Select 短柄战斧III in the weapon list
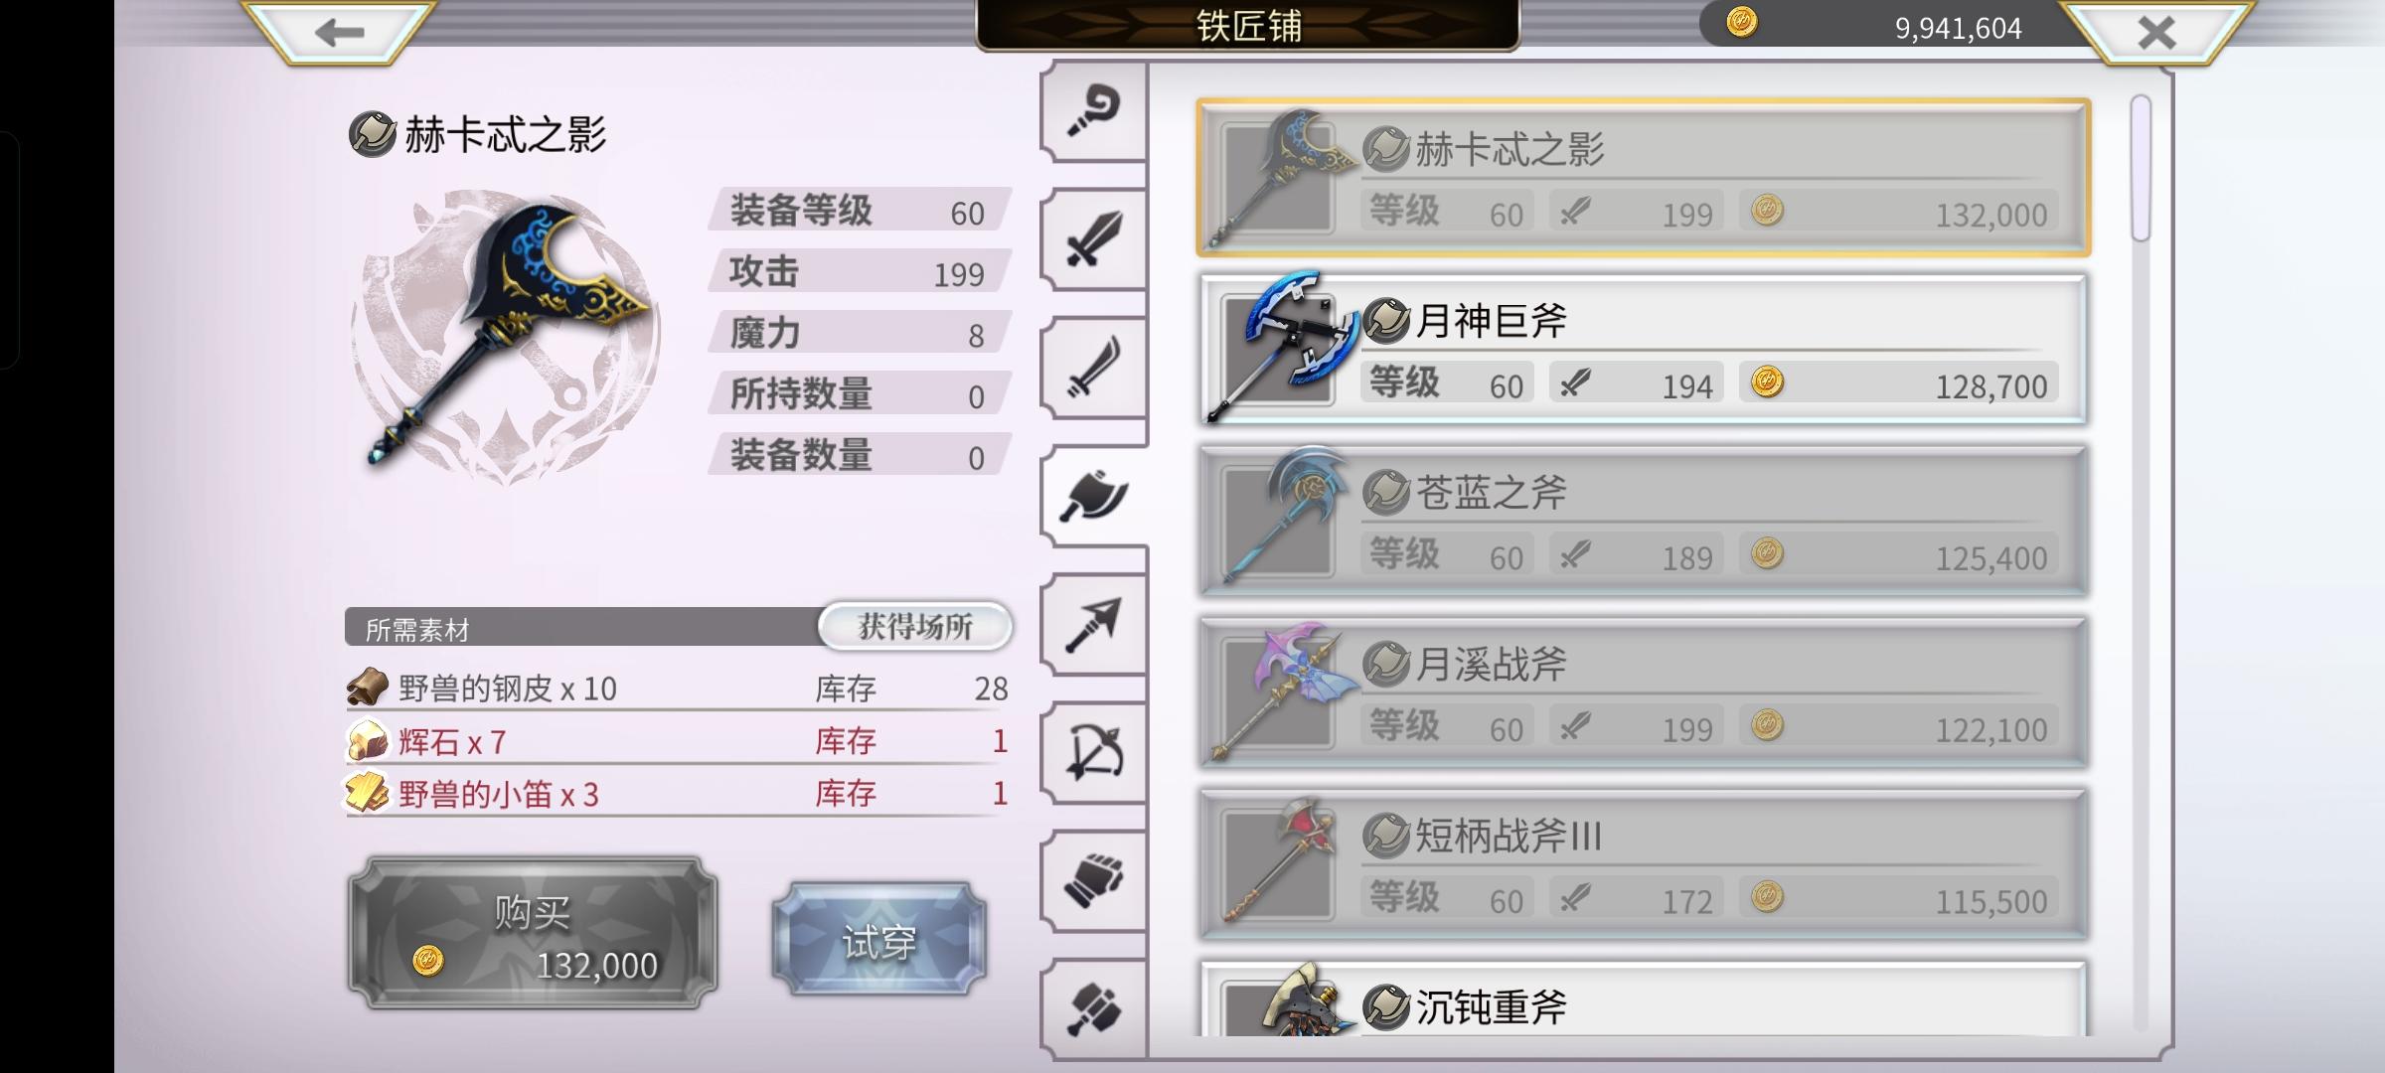Viewport: 2385px width, 1073px height. pos(1642,865)
